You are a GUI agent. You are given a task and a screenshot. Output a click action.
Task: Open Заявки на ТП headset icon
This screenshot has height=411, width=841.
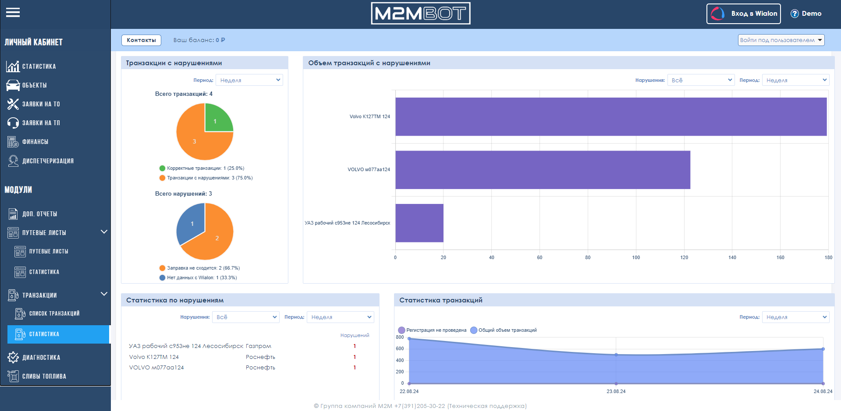[13, 123]
